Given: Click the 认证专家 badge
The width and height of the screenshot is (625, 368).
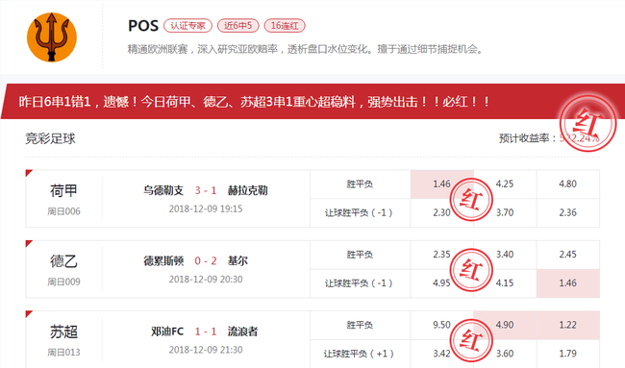Looking at the screenshot, I should [187, 26].
